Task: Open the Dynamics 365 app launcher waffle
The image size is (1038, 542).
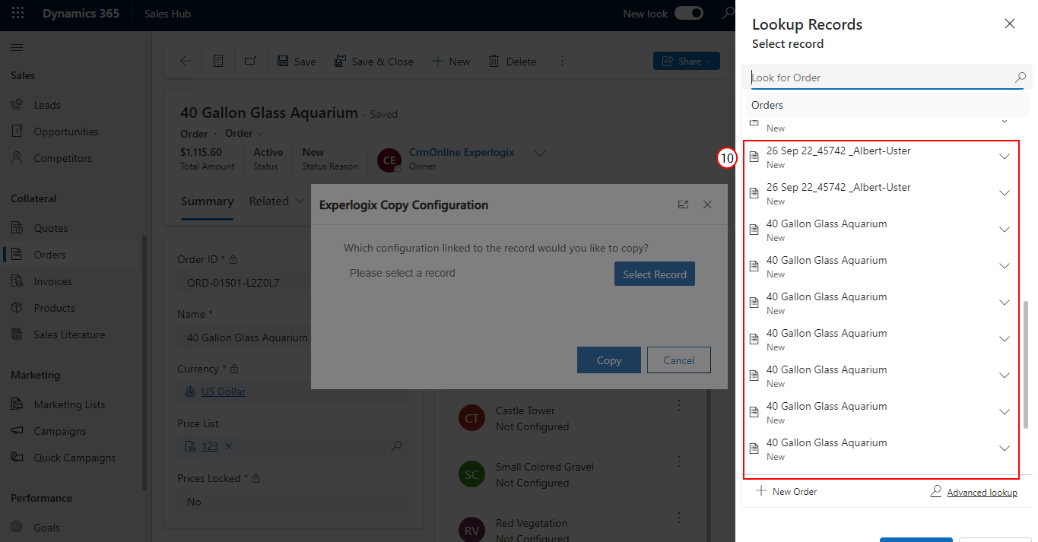Action: tap(18, 14)
